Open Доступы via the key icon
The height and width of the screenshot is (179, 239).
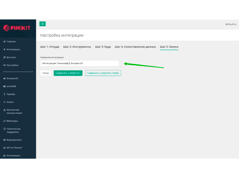coord(4,57)
